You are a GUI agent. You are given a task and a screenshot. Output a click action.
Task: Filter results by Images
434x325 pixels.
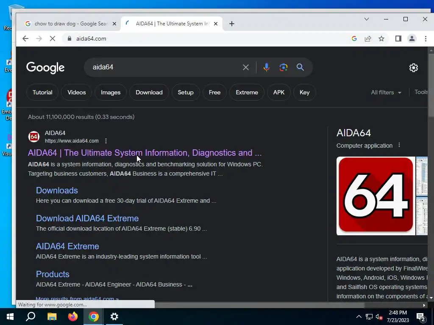(x=111, y=92)
